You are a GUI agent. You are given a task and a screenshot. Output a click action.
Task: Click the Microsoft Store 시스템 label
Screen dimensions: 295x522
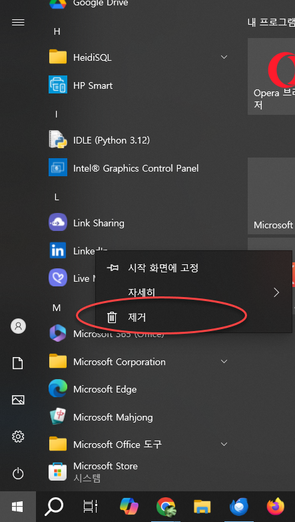[x=105, y=472]
